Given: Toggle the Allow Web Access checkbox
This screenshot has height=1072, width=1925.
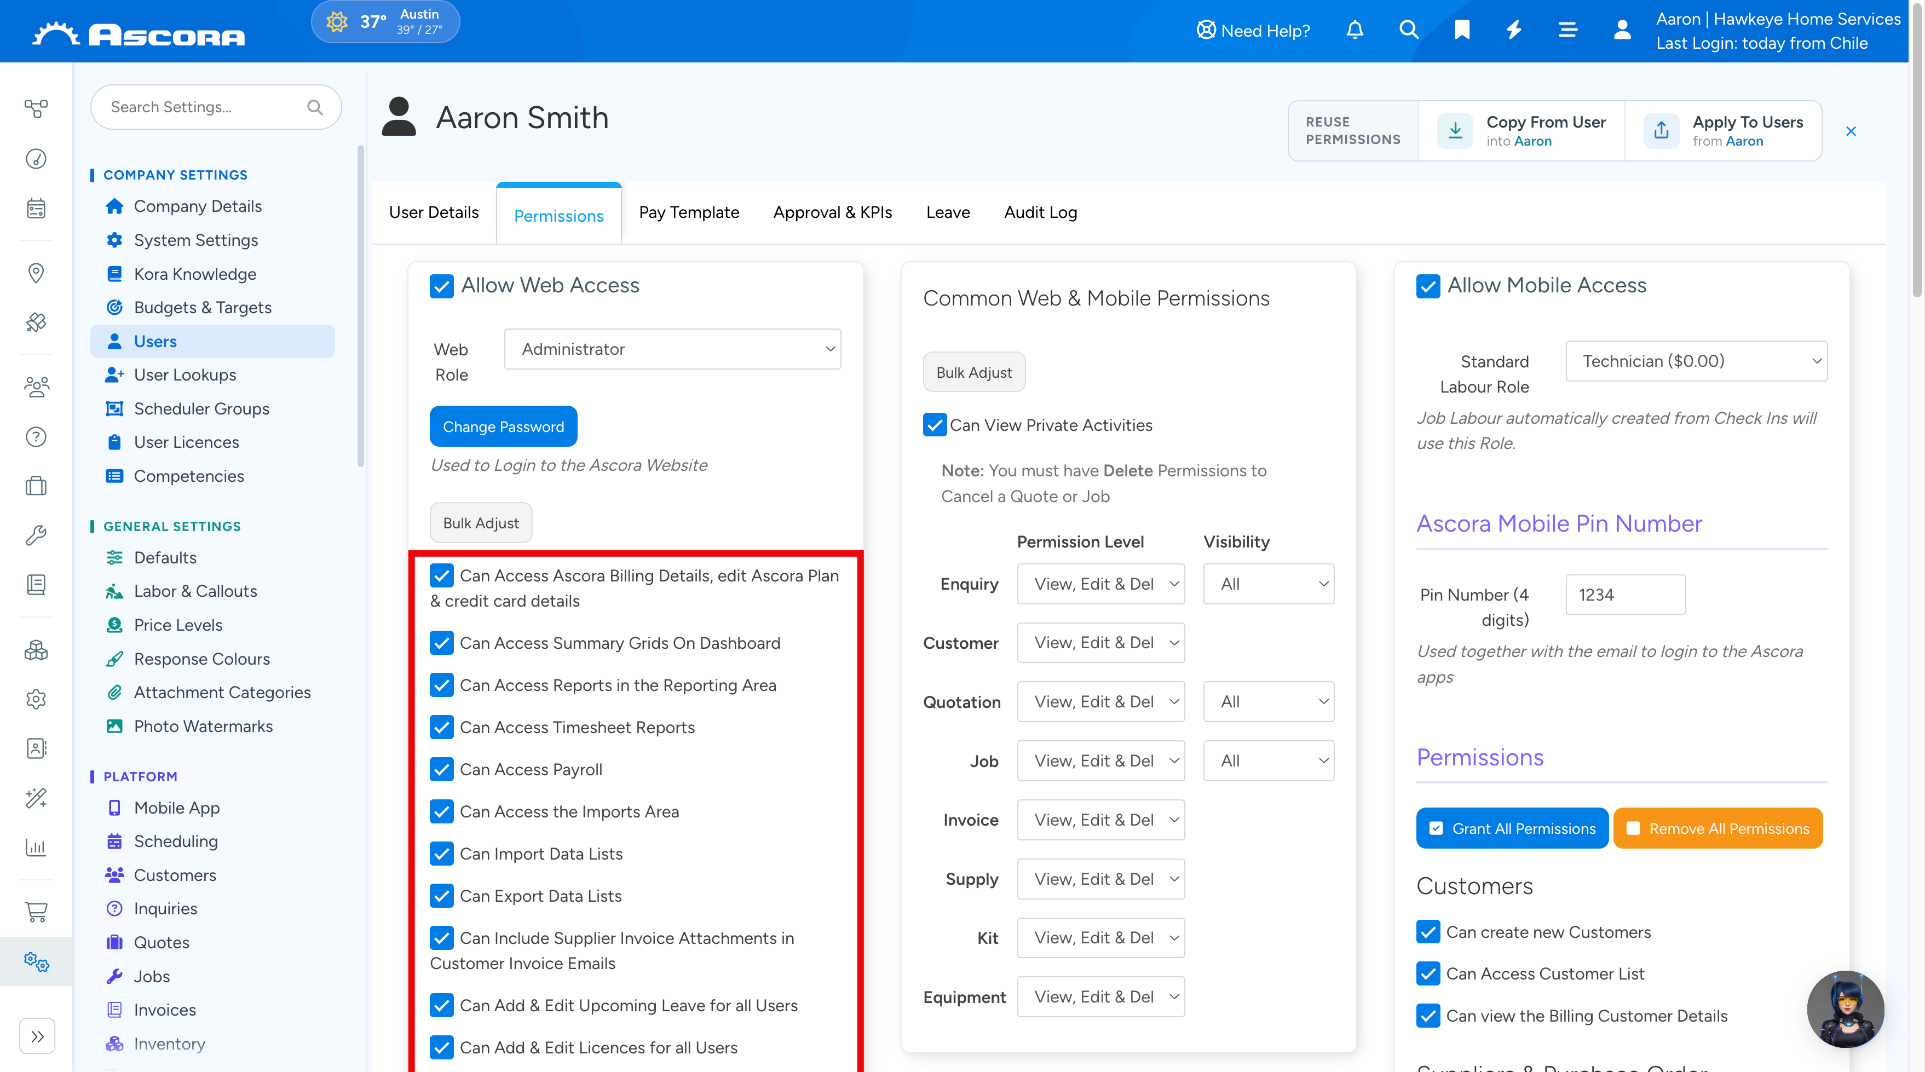Looking at the screenshot, I should point(442,286).
